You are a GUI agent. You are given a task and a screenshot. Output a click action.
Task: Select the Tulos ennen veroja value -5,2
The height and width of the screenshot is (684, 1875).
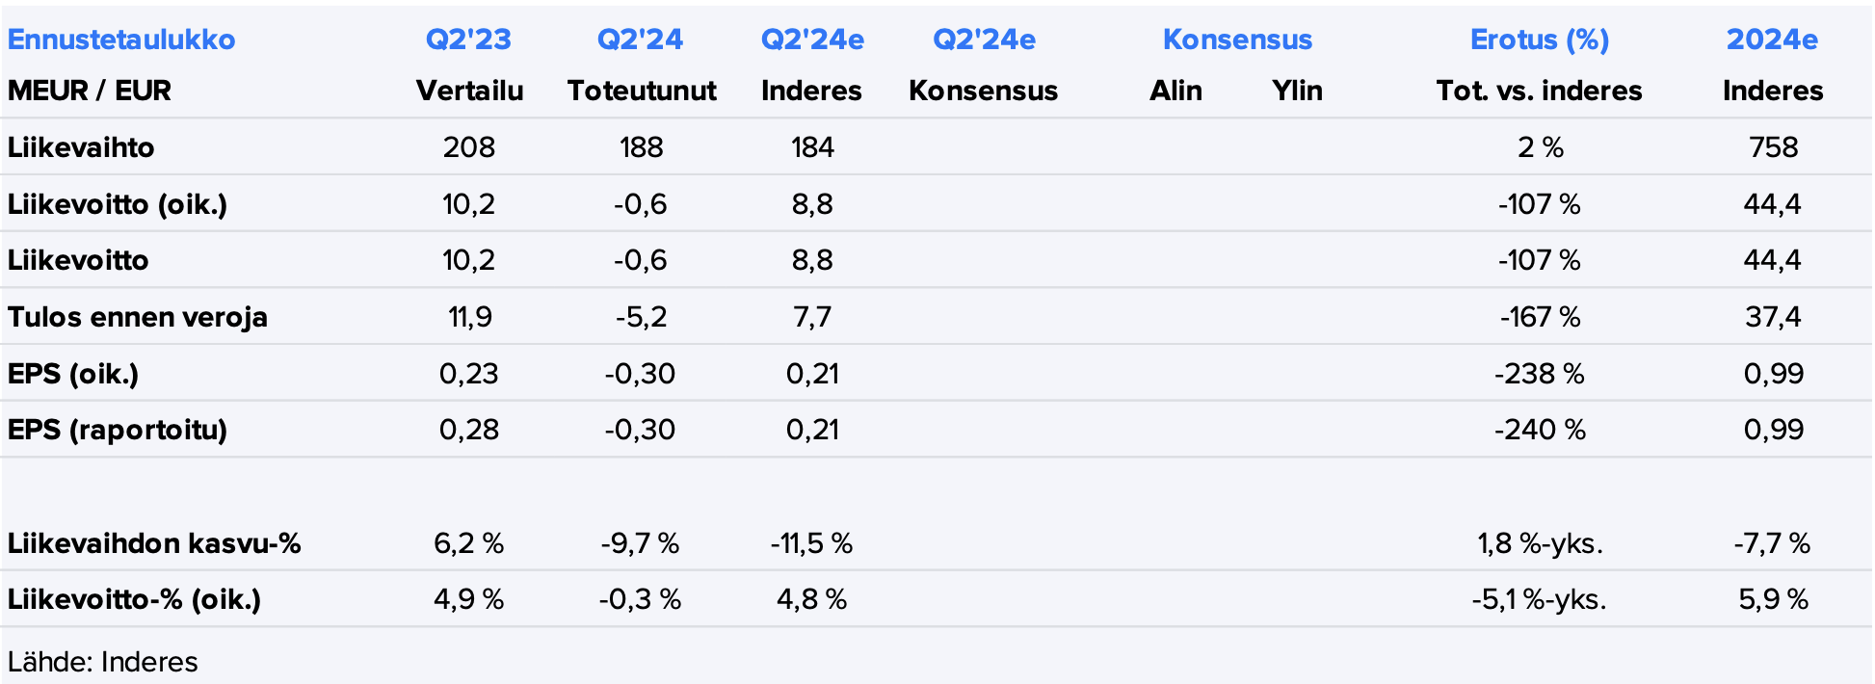point(641,317)
